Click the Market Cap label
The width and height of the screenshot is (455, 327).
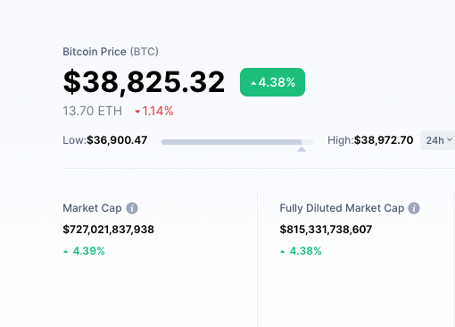click(x=92, y=208)
